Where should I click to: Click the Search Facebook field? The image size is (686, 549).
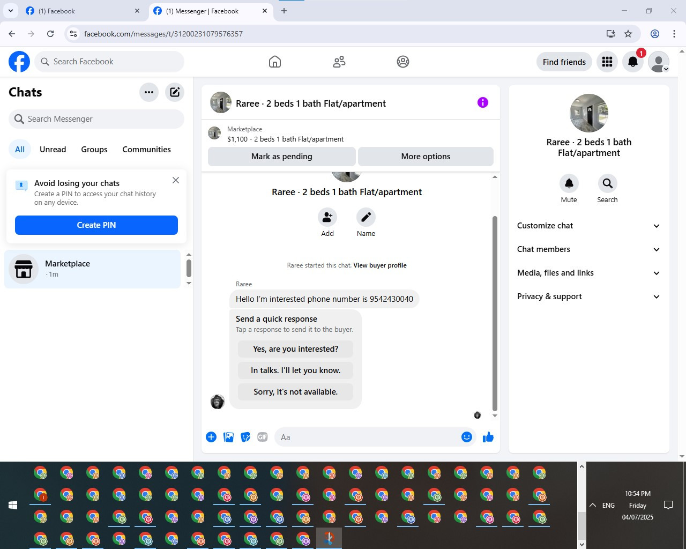point(109,62)
